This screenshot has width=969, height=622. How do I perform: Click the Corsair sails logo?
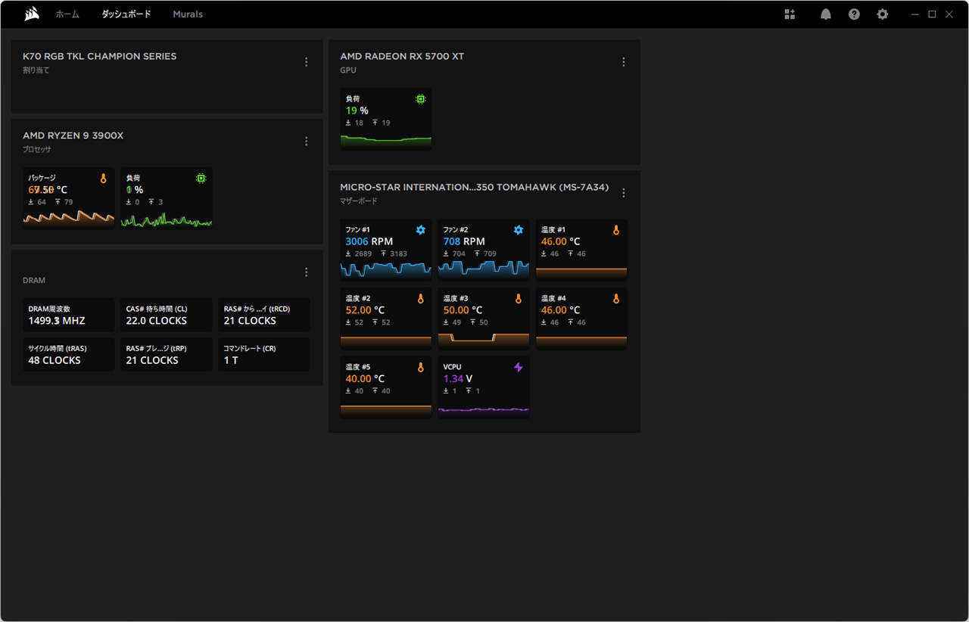click(x=31, y=14)
